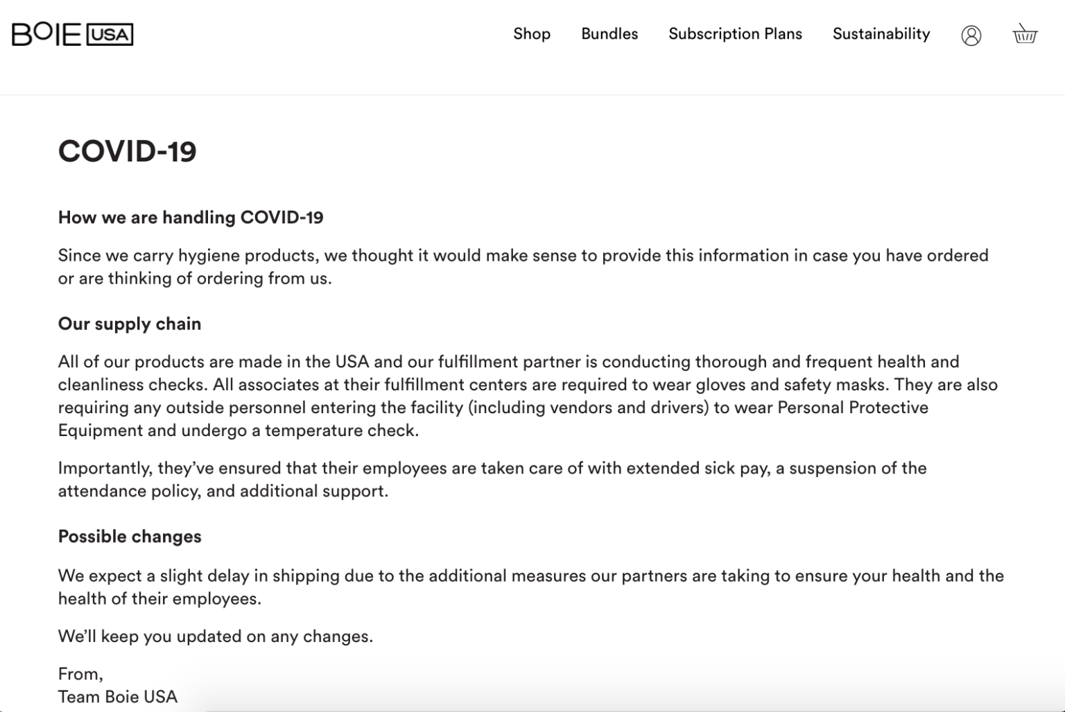The height and width of the screenshot is (712, 1065).
Task: Click the 'Possible changes' subheading
Action: pyautogui.click(x=130, y=536)
